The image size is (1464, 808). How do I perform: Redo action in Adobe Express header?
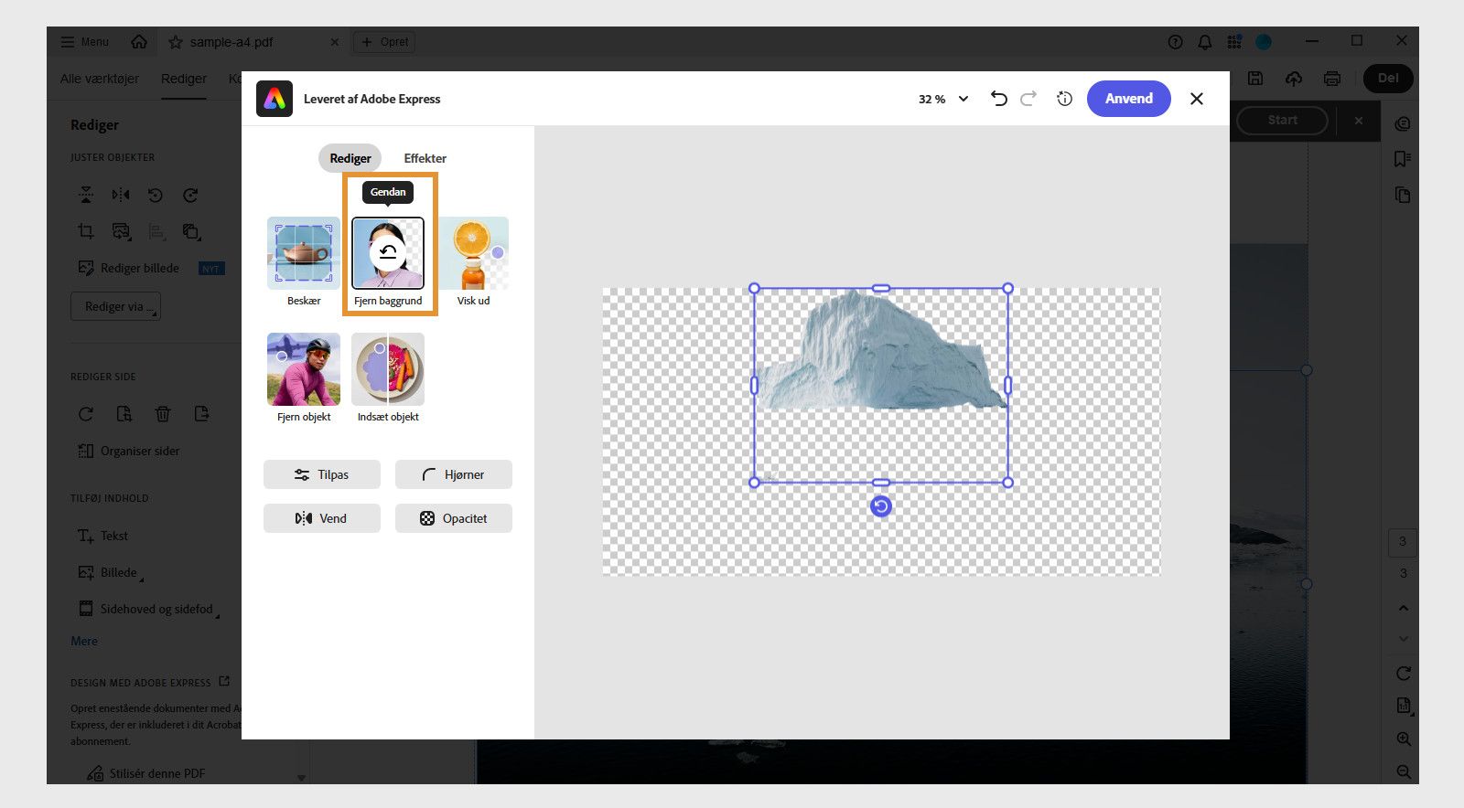pos(1028,99)
